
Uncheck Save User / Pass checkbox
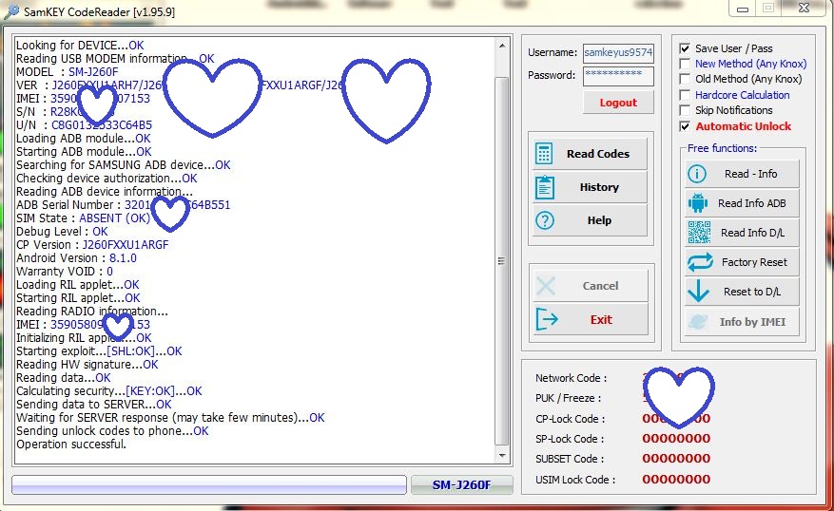point(685,48)
